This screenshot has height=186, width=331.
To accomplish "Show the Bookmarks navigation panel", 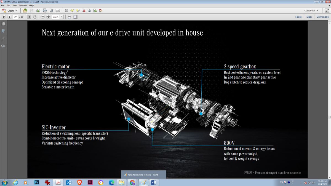I will pos(3,31).
